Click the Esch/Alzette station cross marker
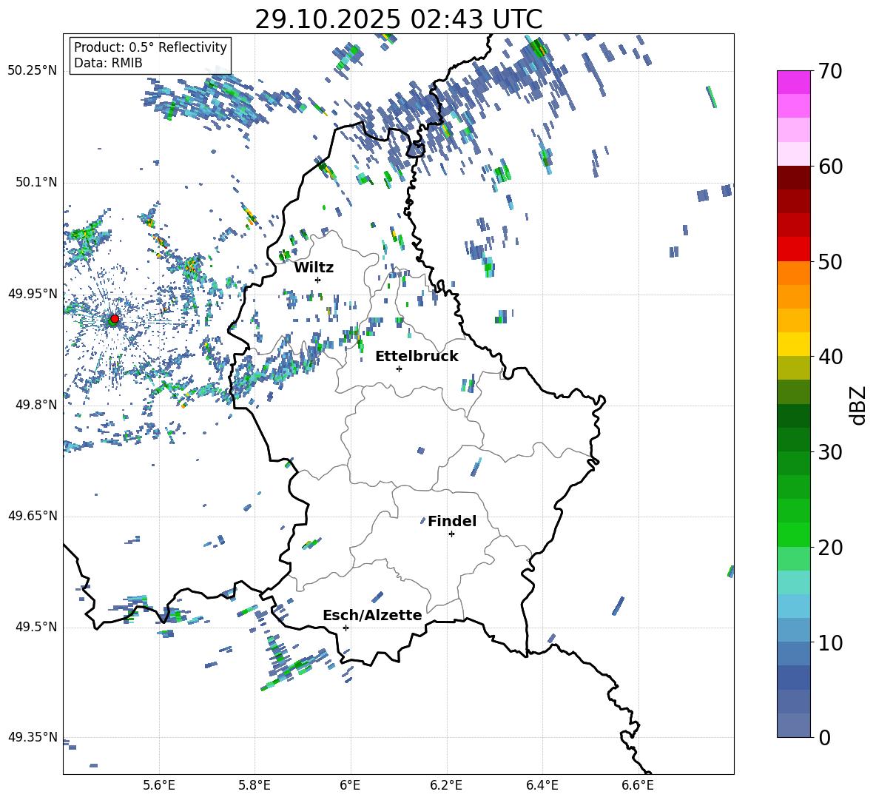This screenshot has height=800, width=876. point(346,628)
